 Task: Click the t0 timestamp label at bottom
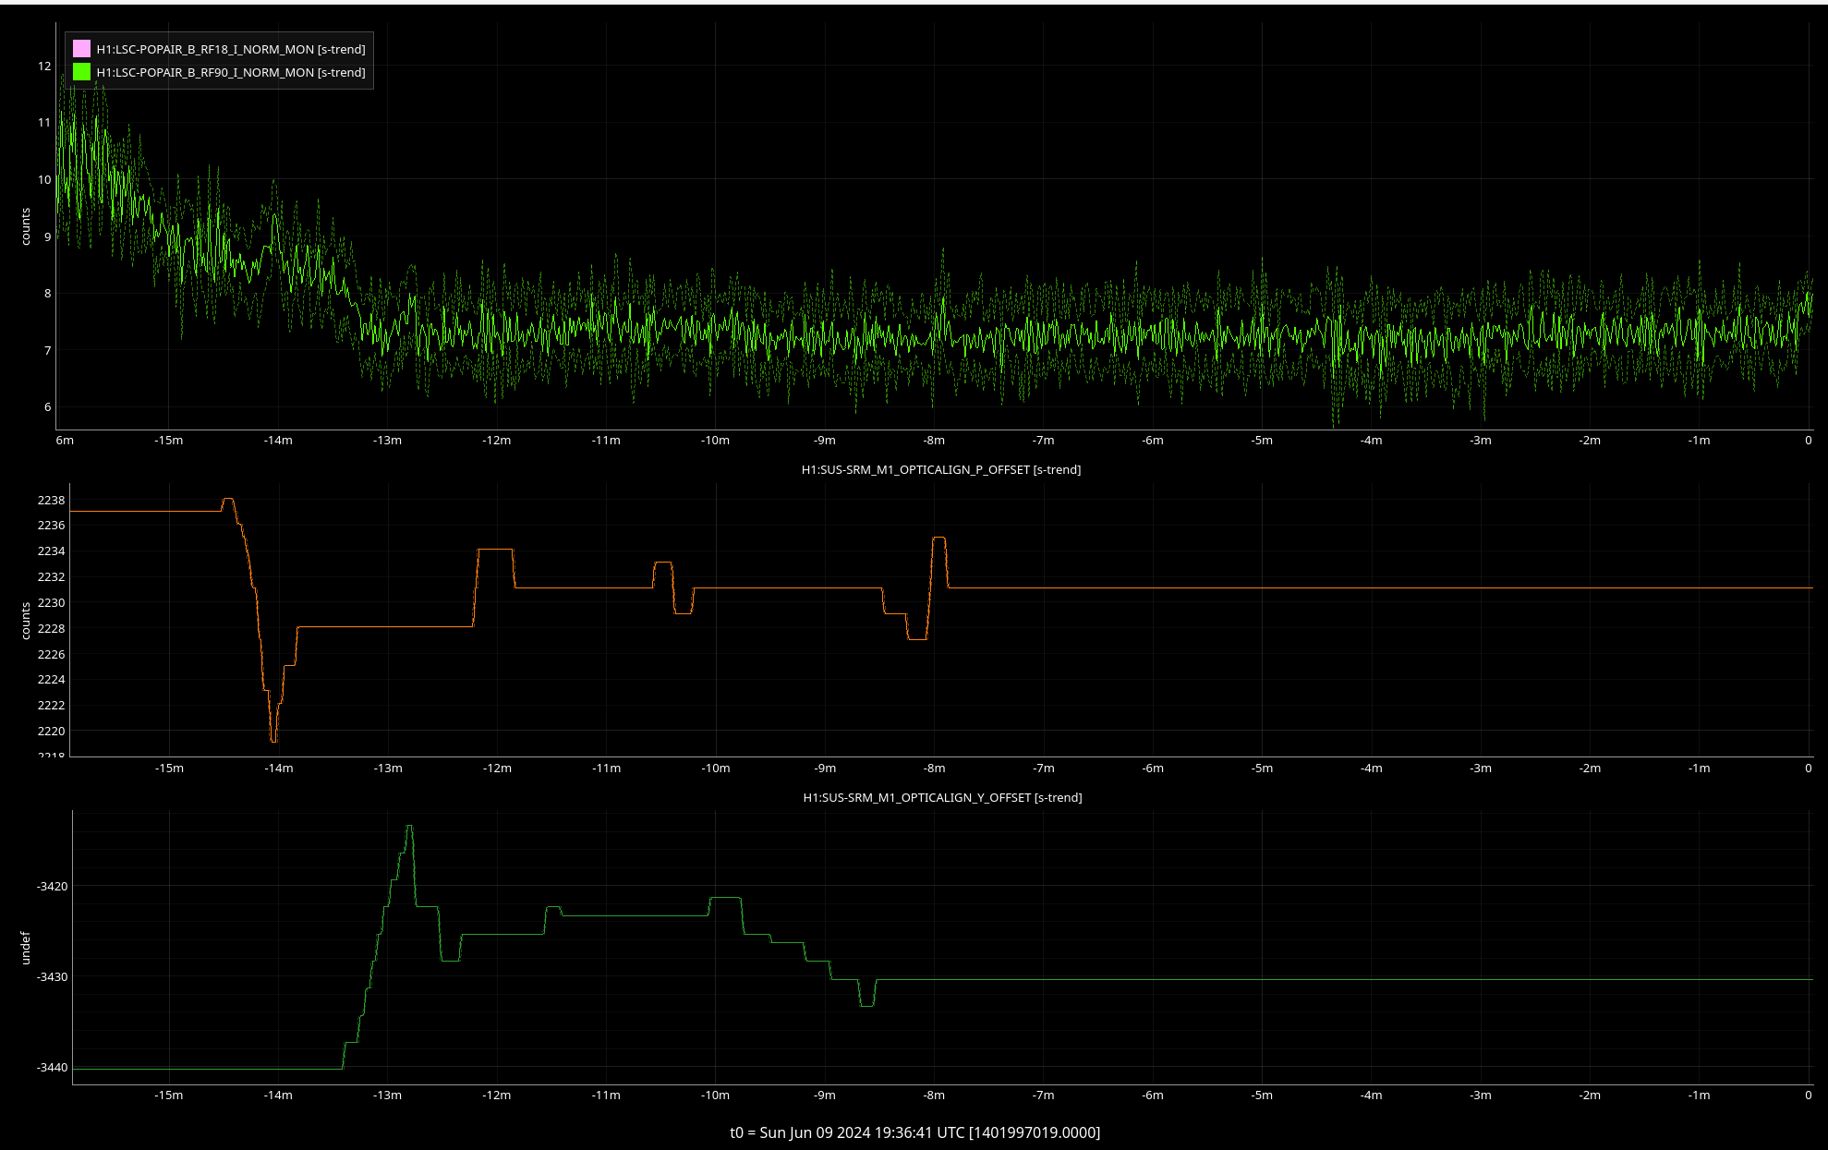coord(914,1132)
